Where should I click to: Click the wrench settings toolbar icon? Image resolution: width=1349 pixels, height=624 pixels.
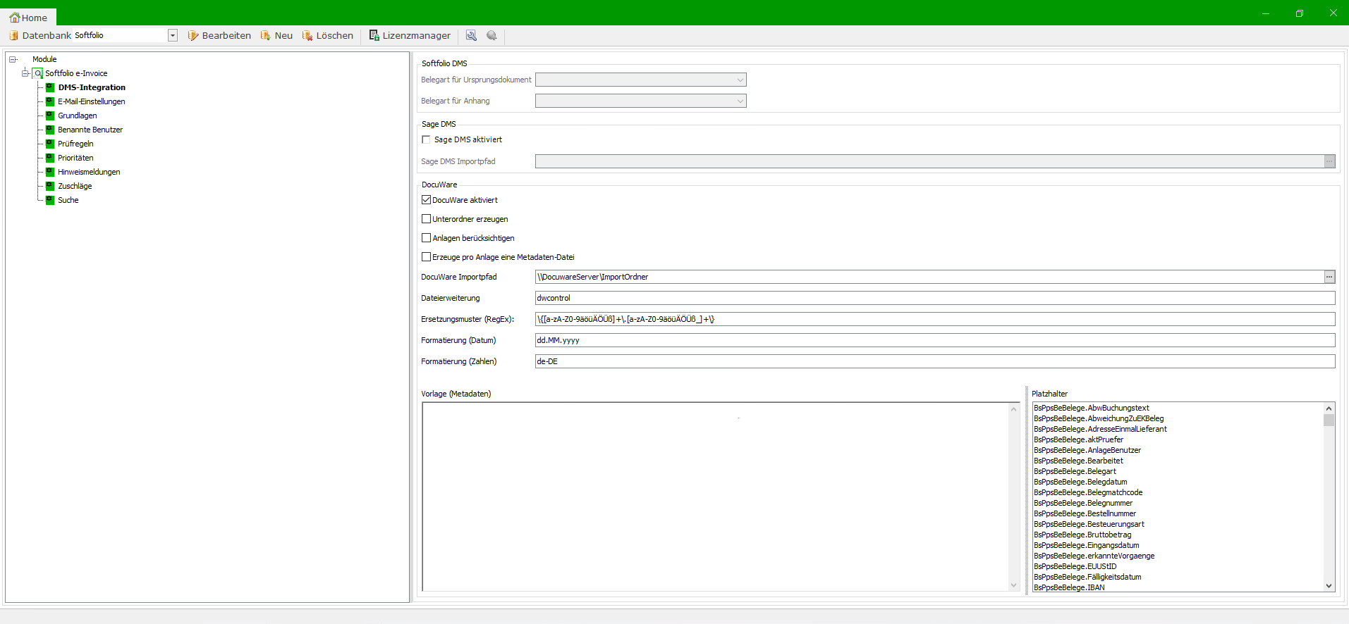click(x=471, y=36)
